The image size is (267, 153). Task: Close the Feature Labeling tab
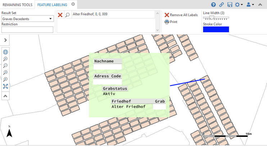pyautogui.click(x=73, y=4)
